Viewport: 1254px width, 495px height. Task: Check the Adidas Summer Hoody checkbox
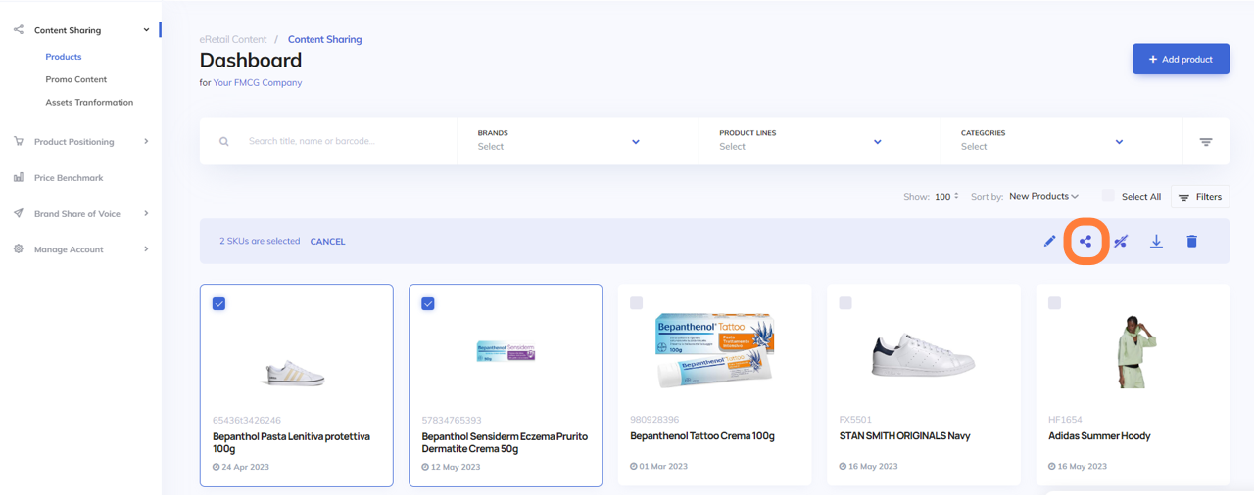1054,303
